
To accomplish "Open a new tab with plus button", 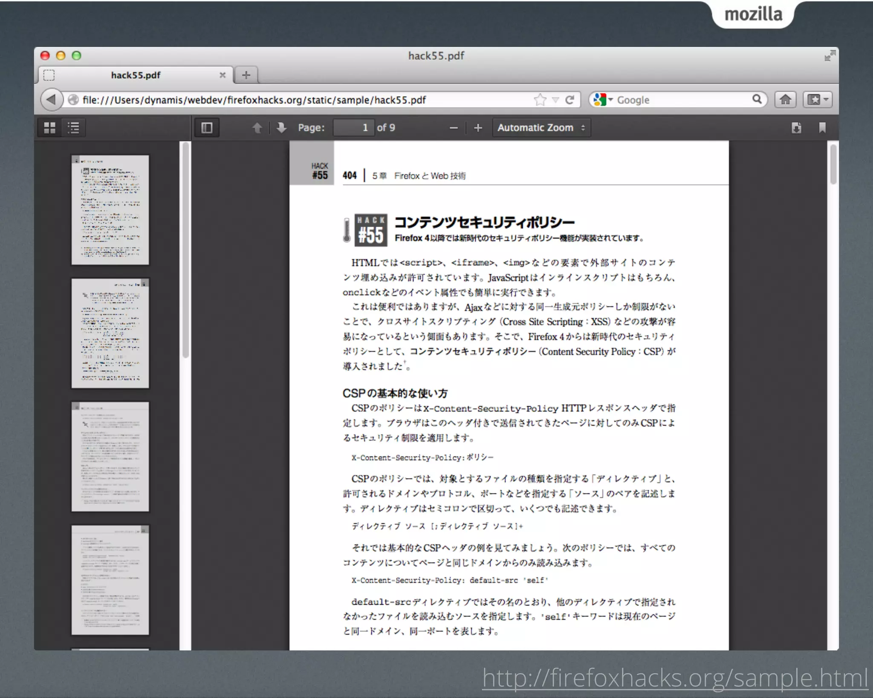I will point(246,75).
